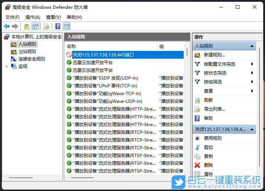The image size is (265, 191).
Task: Click green check icon of UPnP 事件(TCP-In) rule
Action: pos(69,86)
